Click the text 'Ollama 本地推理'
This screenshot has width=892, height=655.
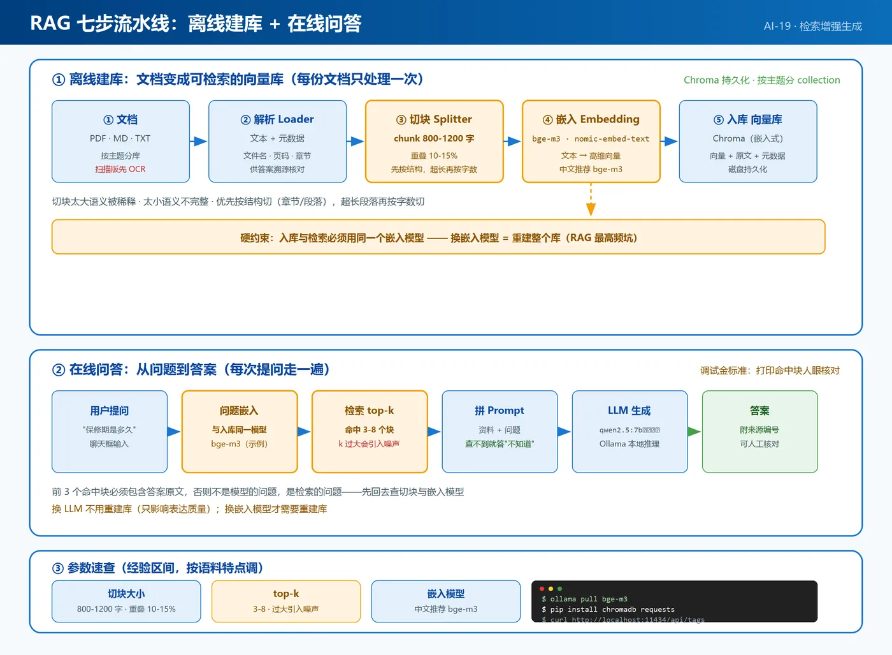tap(629, 444)
